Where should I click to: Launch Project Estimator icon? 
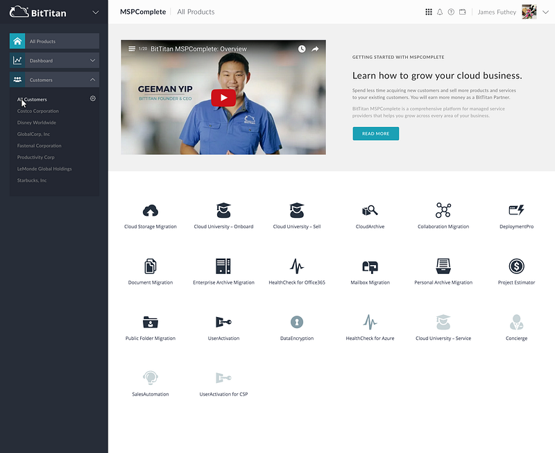[x=516, y=266]
